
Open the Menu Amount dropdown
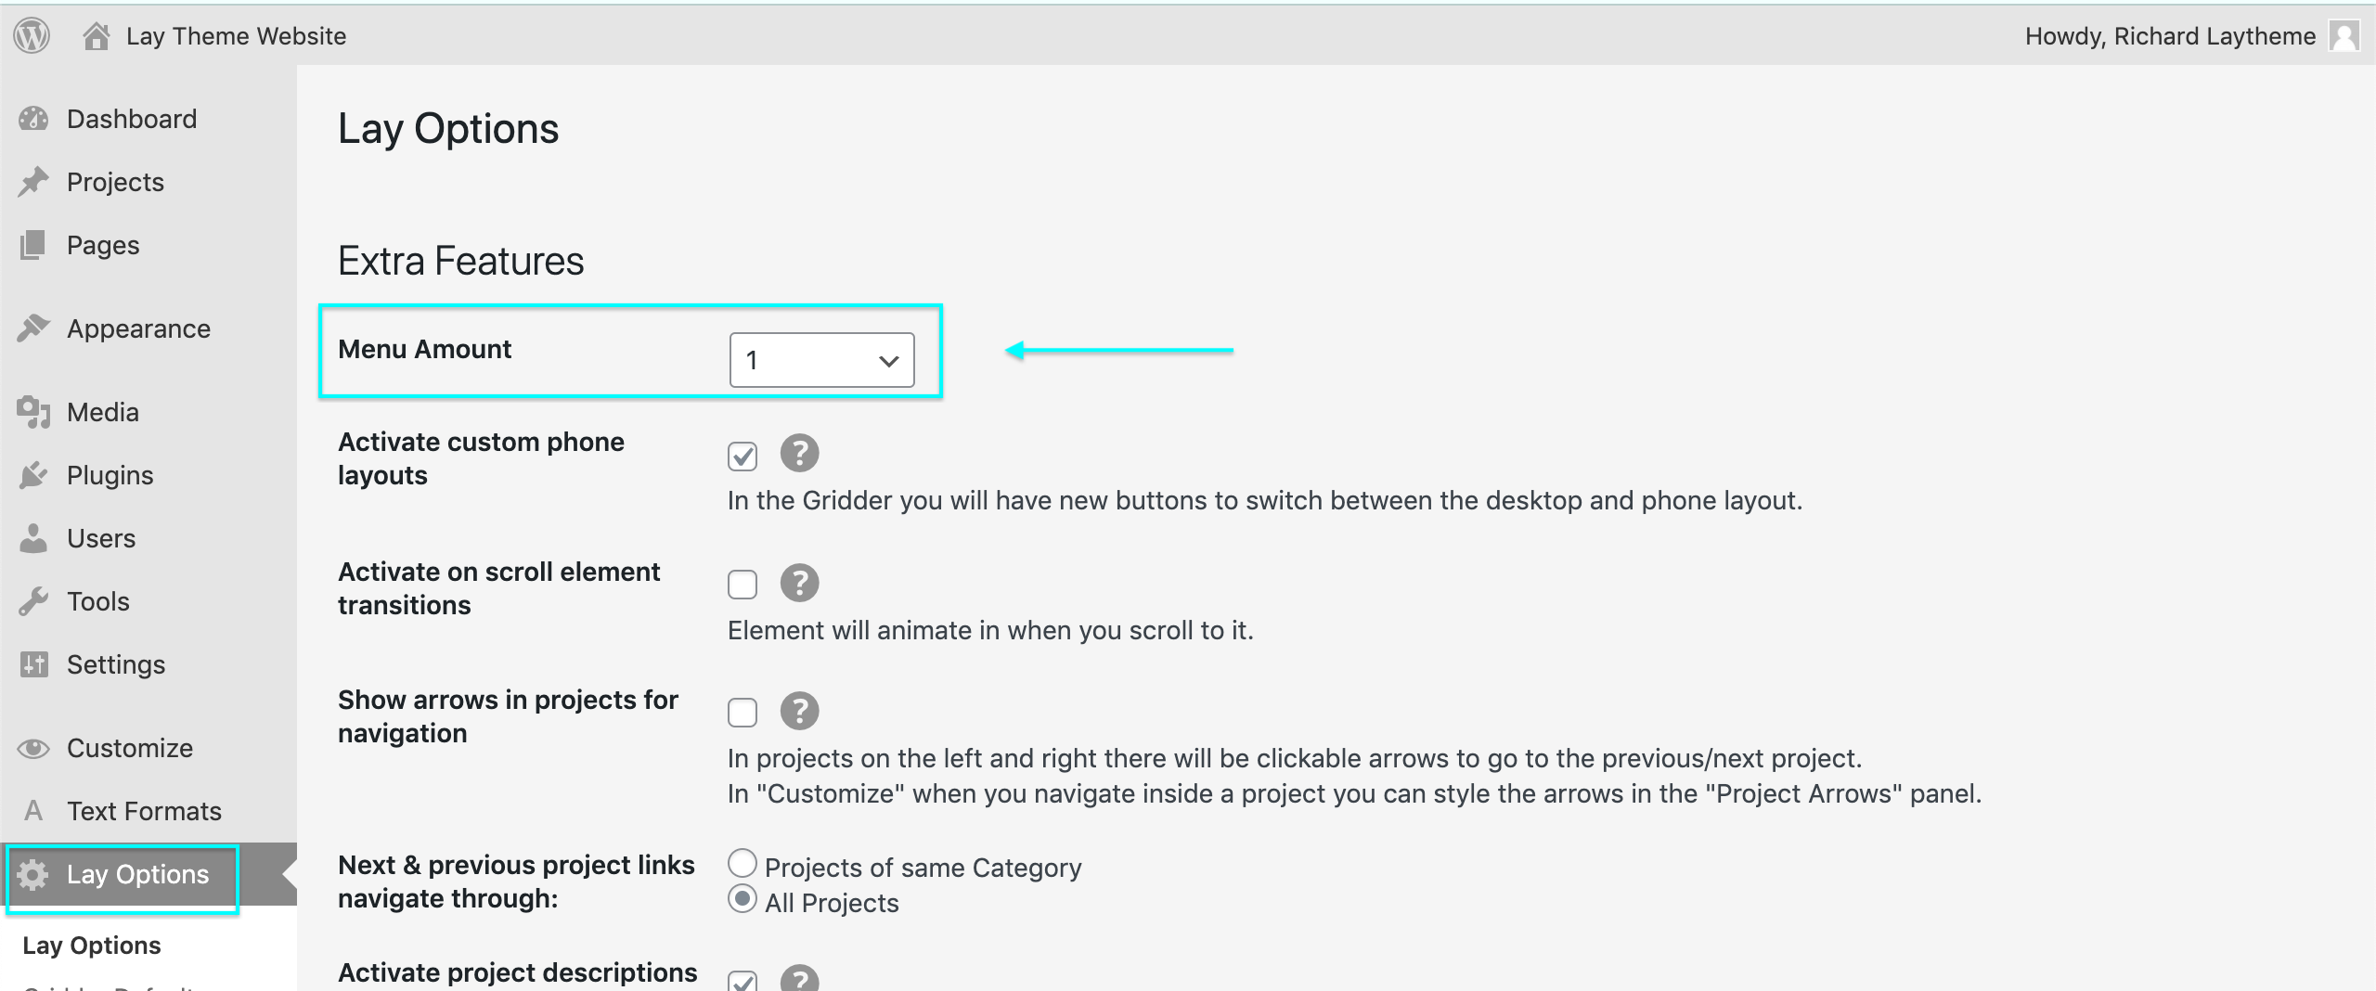point(821,360)
